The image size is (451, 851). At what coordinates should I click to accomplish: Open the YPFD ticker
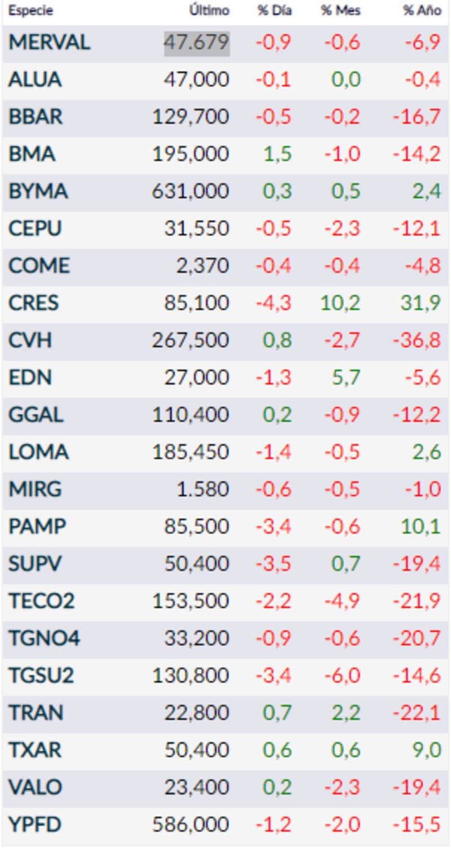coord(34,825)
